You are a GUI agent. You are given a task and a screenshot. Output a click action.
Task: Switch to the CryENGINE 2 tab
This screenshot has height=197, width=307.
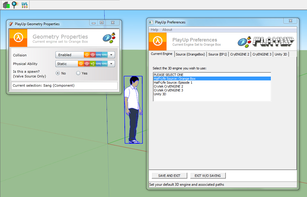[240, 54]
